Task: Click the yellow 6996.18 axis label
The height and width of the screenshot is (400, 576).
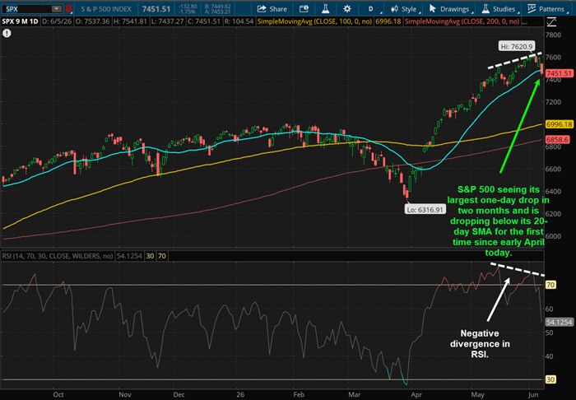Action: (x=559, y=124)
